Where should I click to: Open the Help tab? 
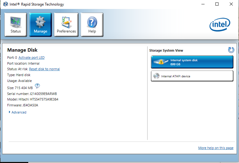coord(92,25)
